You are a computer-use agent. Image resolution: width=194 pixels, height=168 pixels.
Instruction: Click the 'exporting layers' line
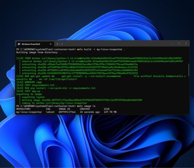coord(33,97)
